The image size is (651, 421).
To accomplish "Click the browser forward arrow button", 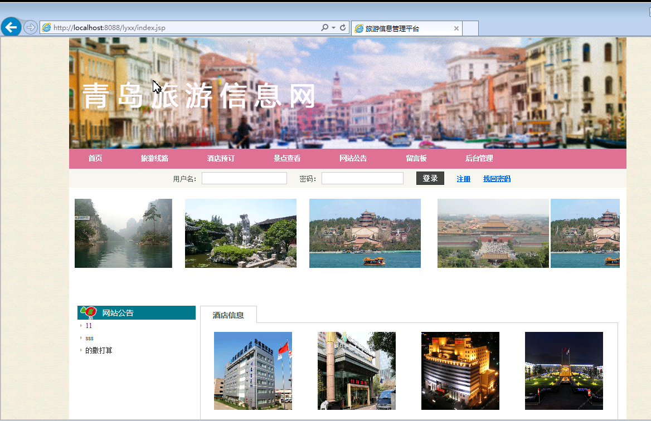I will pyautogui.click(x=31, y=27).
